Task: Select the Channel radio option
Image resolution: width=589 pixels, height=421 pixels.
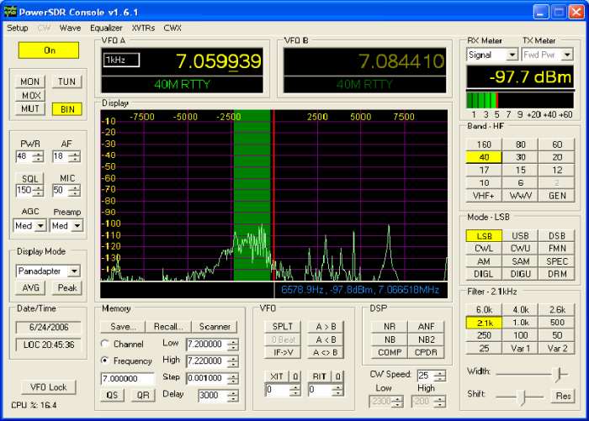Action: (105, 344)
